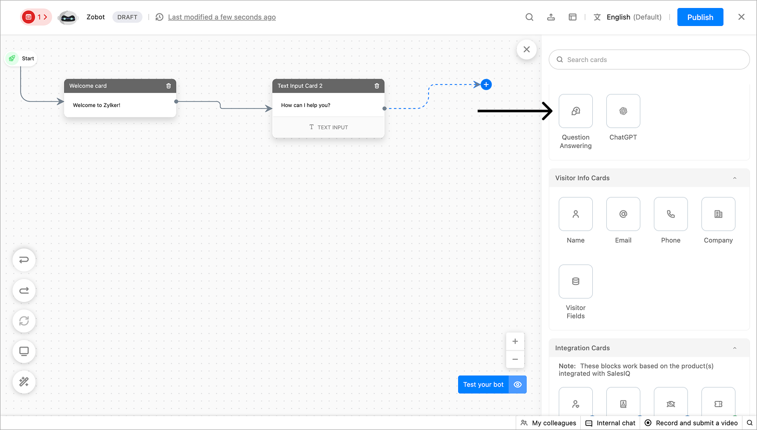
Task: Focus the Search cards field
Action: [649, 59]
